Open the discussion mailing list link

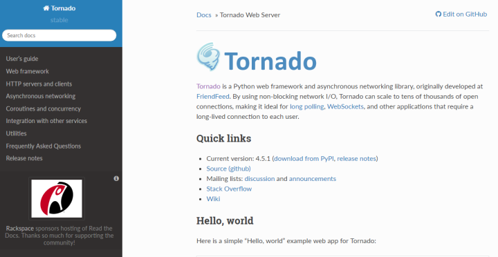pos(259,179)
